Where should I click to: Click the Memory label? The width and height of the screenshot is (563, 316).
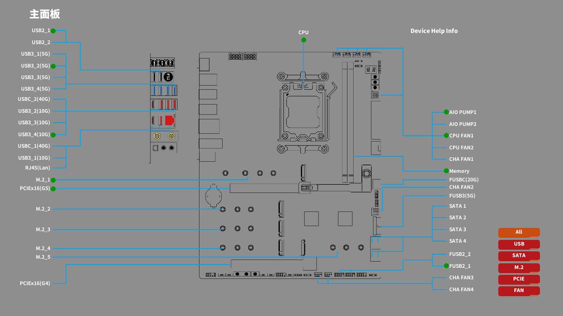(x=459, y=171)
